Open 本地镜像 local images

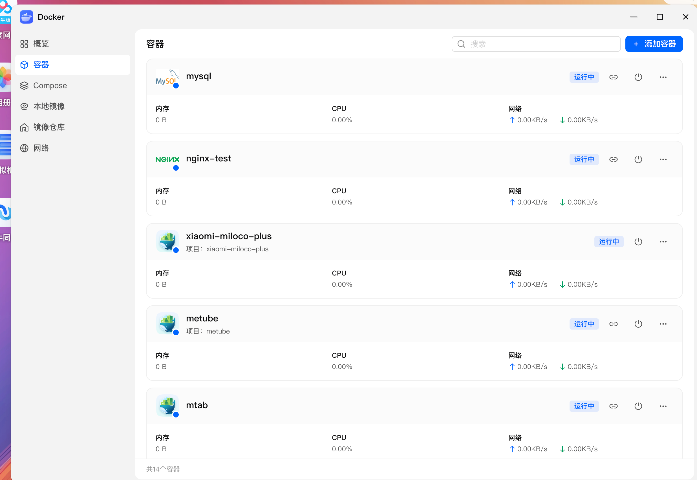click(x=72, y=106)
